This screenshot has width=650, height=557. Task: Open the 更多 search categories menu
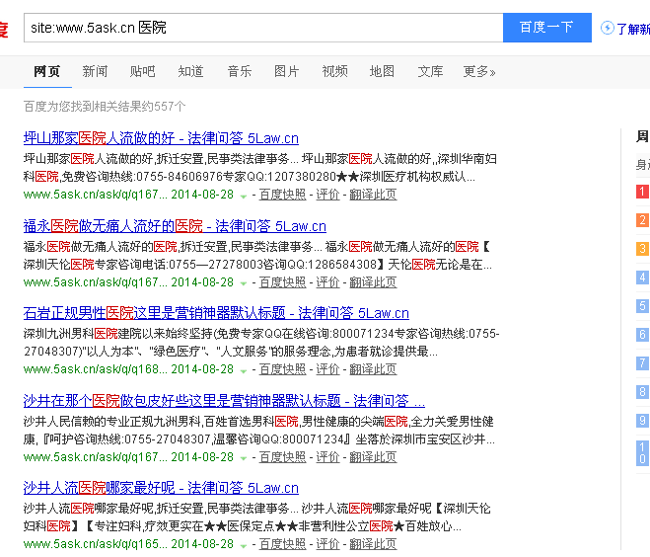coord(478,71)
